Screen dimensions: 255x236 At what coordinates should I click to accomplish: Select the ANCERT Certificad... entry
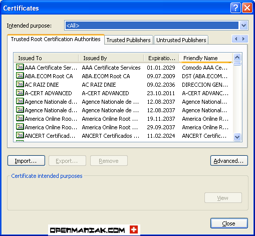[x=50, y=136]
